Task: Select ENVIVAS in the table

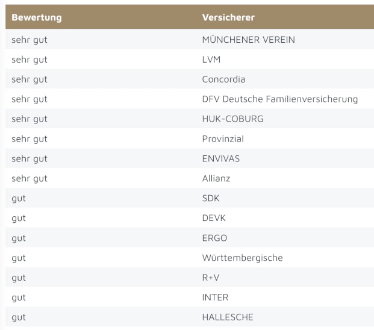Action: (x=220, y=158)
